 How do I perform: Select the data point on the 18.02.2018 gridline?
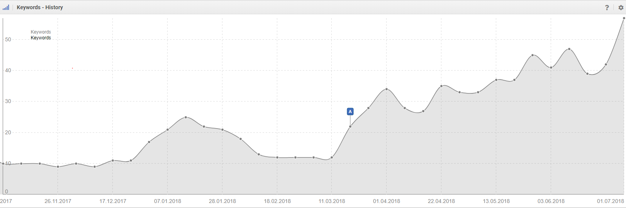pos(277,157)
